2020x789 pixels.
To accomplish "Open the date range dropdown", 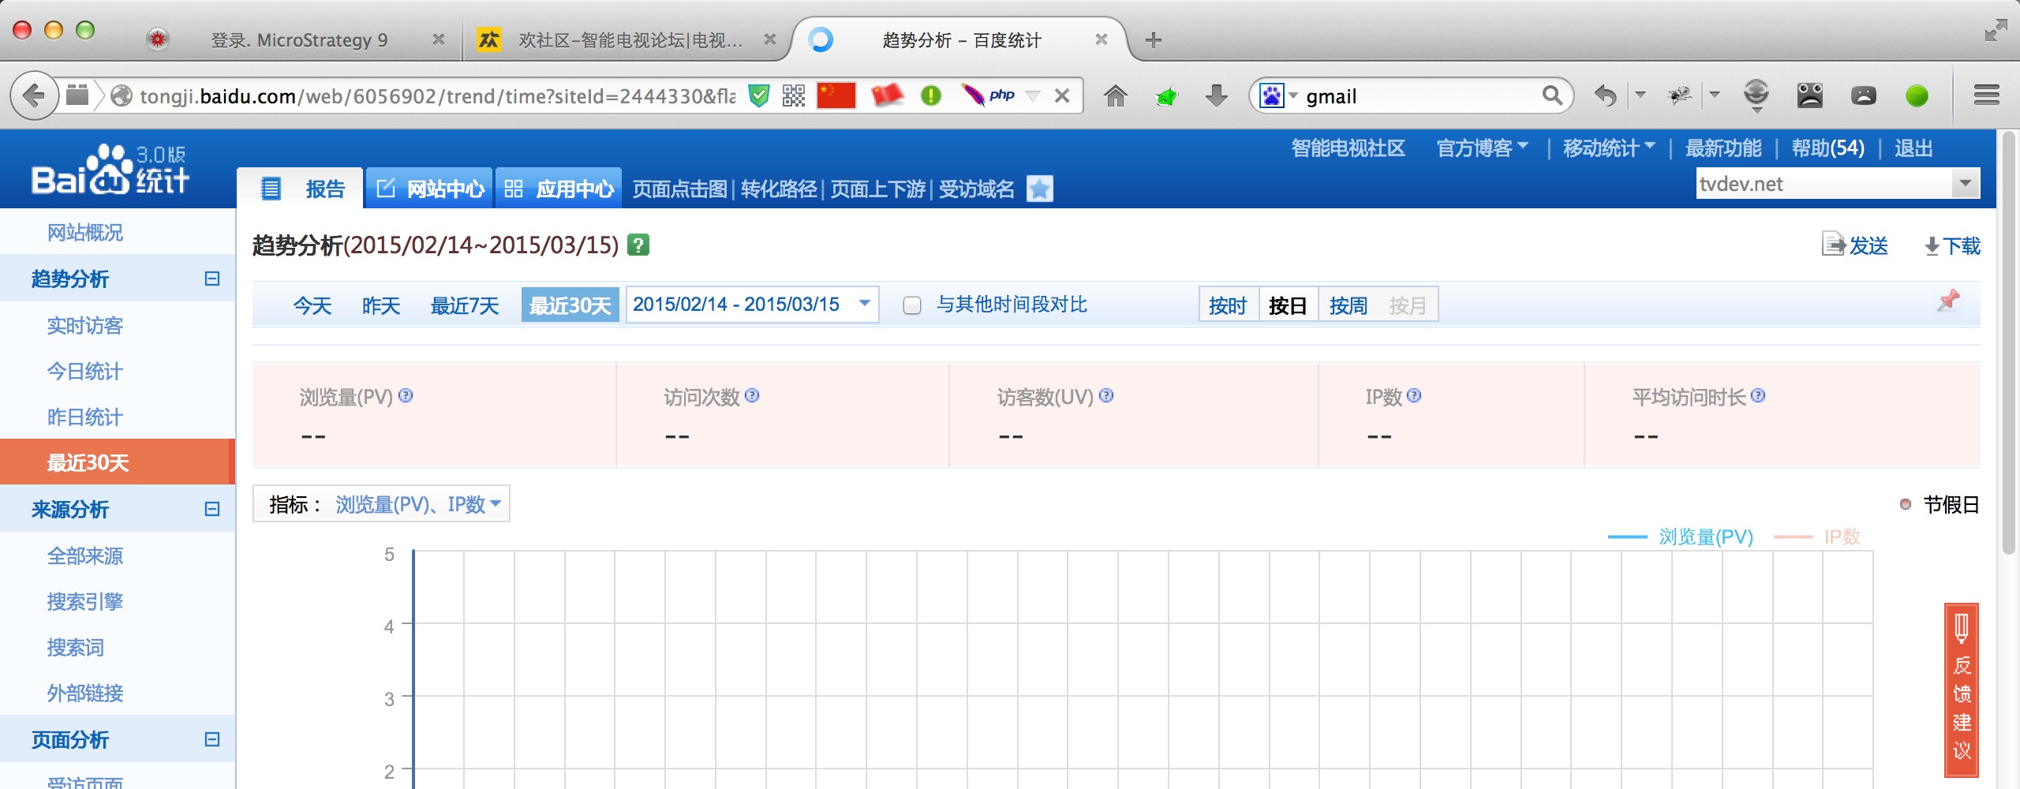I will [x=752, y=305].
